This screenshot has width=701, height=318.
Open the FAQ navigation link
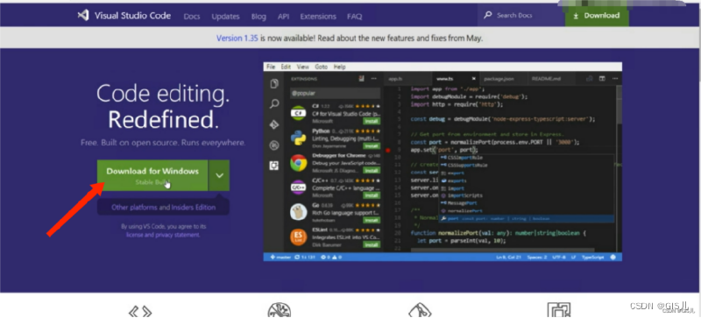click(x=355, y=17)
